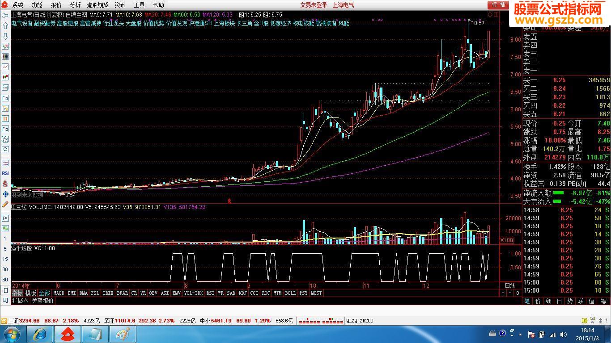Click the circle icon in left sidebar
This screenshot has width=611, height=343.
5,149
